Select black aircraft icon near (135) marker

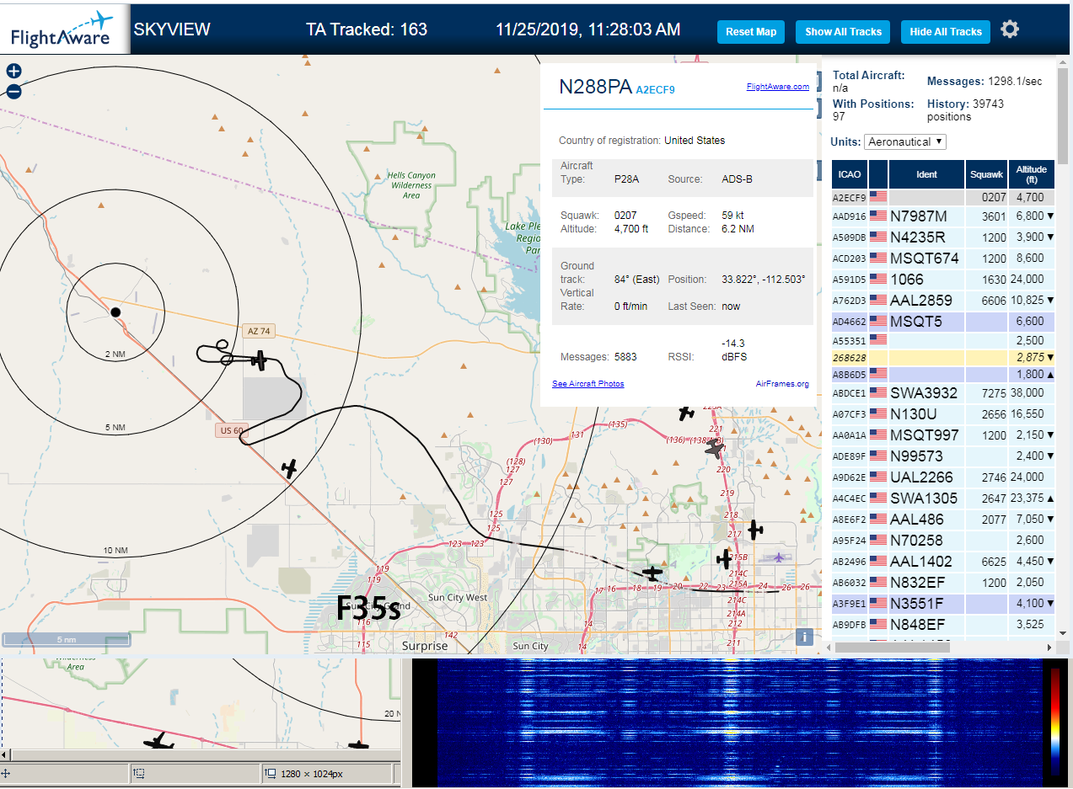[686, 413]
